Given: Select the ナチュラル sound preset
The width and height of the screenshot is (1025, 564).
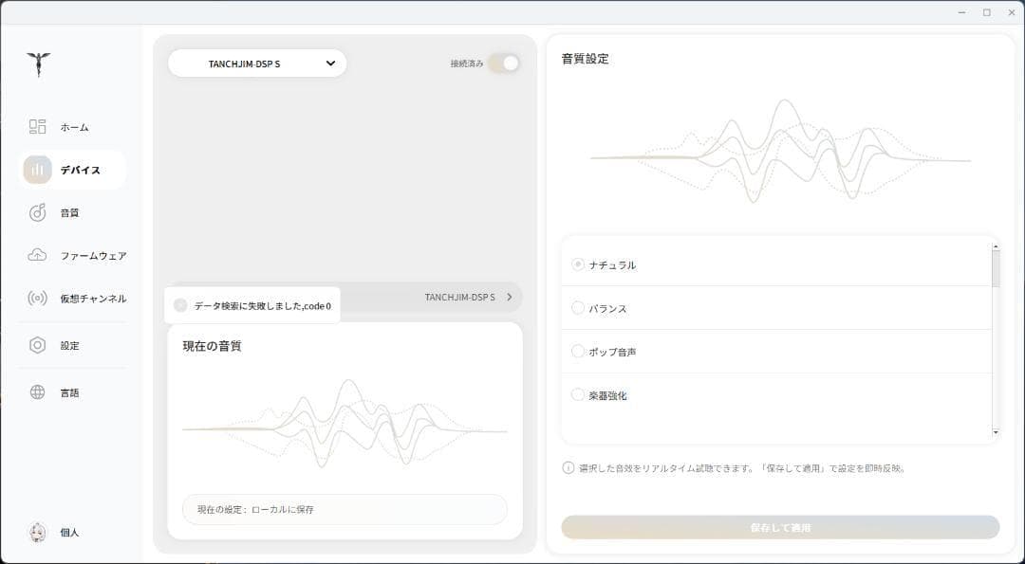Looking at the screenshot, I should pos(578,264).
